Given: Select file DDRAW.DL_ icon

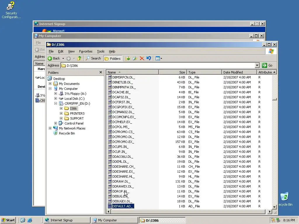Looking at the screenshot, I should (x=110, y=181).
